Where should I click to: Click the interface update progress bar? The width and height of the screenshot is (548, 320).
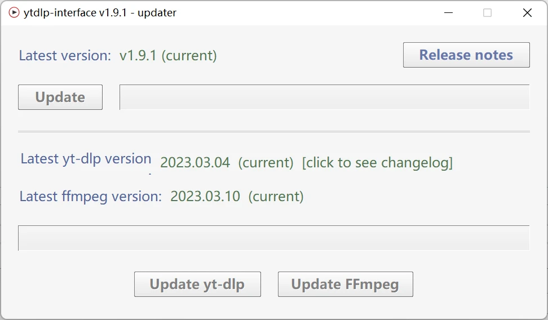[324, 97]
